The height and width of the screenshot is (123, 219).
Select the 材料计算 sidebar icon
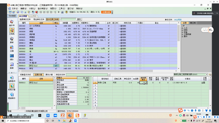12,87
